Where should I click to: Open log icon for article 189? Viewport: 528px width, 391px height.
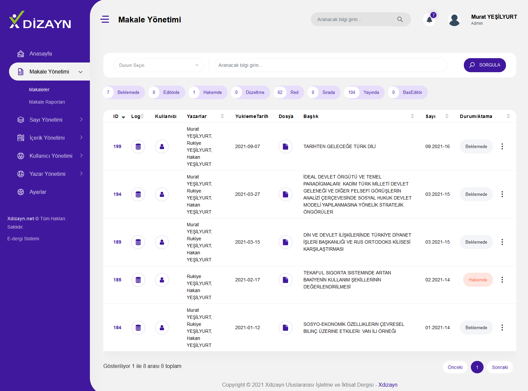138,242
